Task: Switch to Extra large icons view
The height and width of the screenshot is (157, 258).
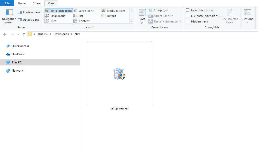Action: point(58,10)
